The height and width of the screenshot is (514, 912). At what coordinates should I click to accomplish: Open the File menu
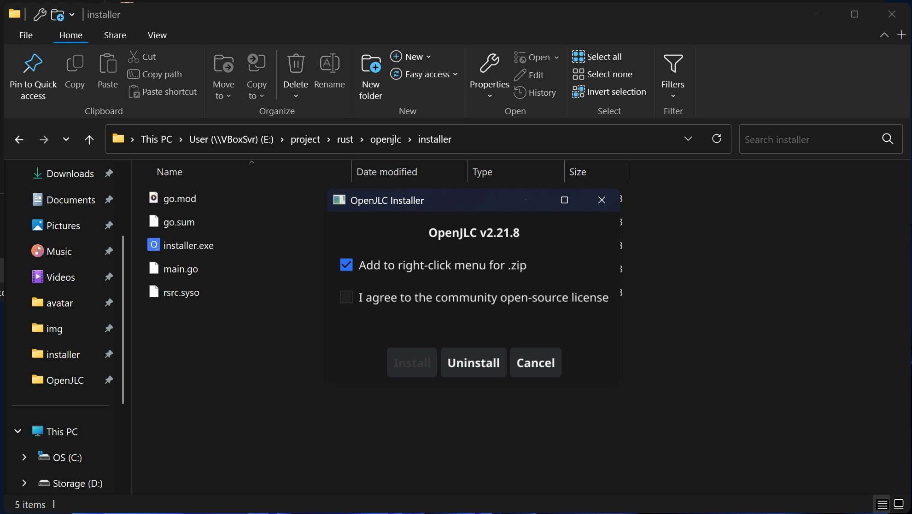point(26,35)
